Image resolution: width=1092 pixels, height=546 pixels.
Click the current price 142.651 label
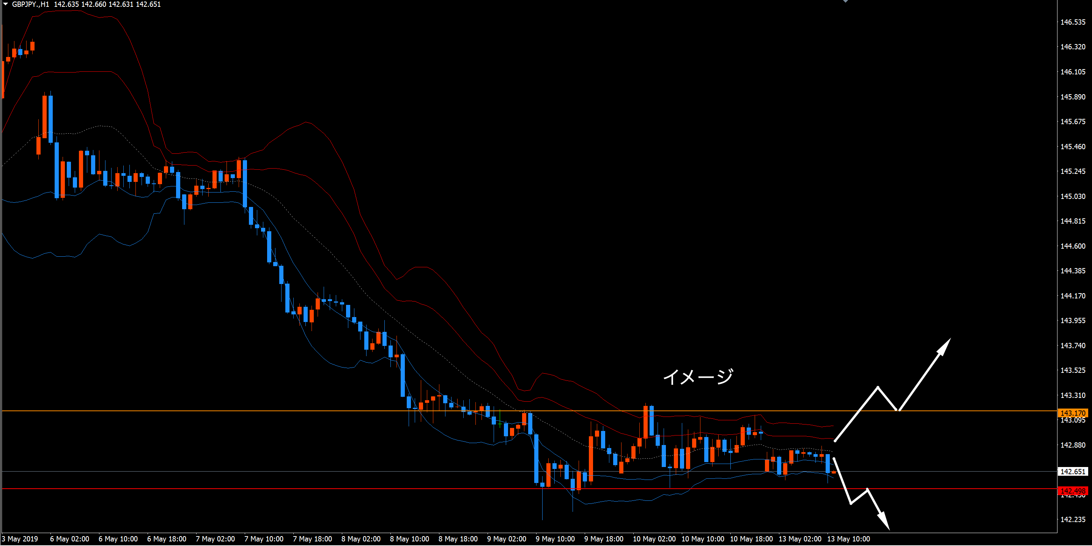[x=1073, y=471]
